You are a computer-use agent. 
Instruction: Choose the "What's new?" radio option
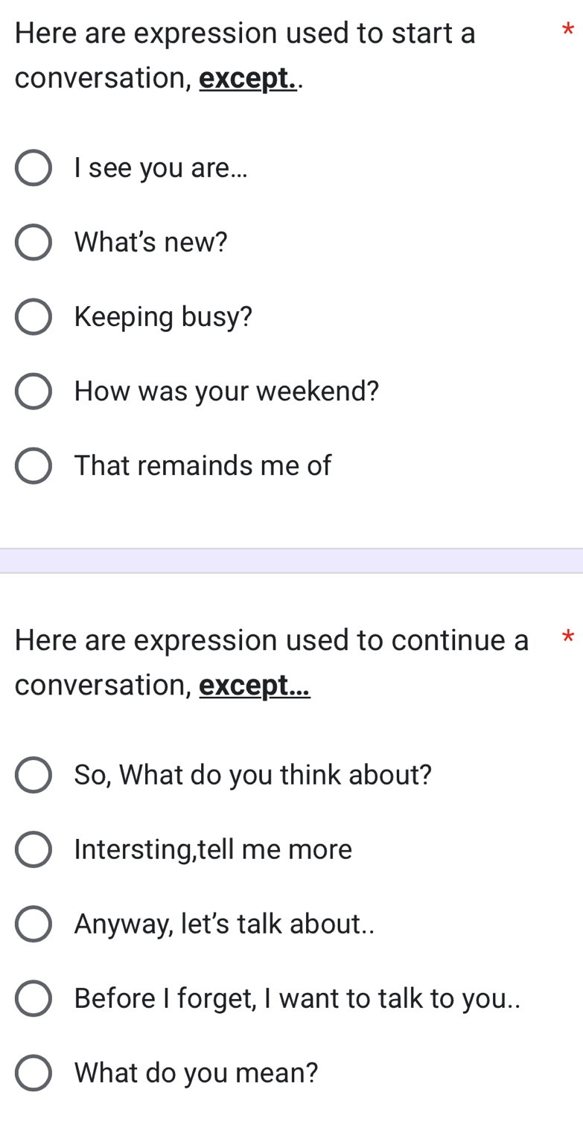34,243
